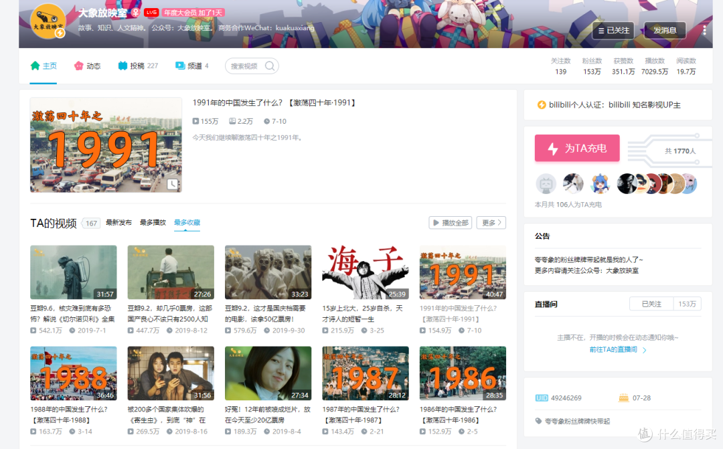Switch to the 动态 tab
The image size is (723, 449).
click(87, 66)
